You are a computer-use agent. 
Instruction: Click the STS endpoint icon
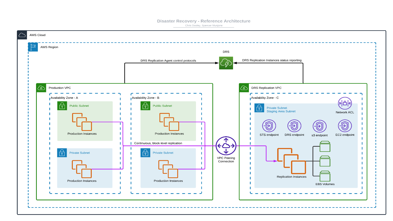click(269, 126)
